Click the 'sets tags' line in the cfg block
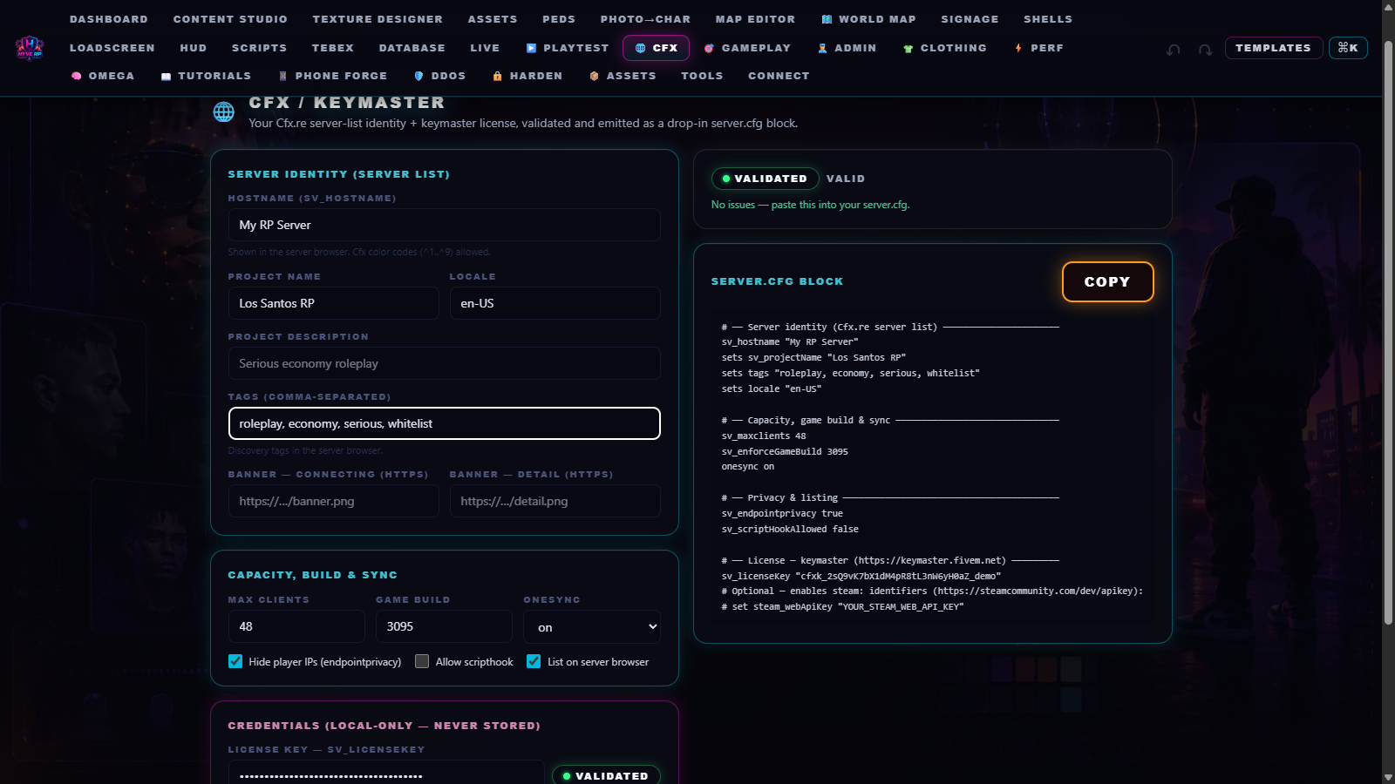This screenshot has height=784, width=1395. [850, 373]
